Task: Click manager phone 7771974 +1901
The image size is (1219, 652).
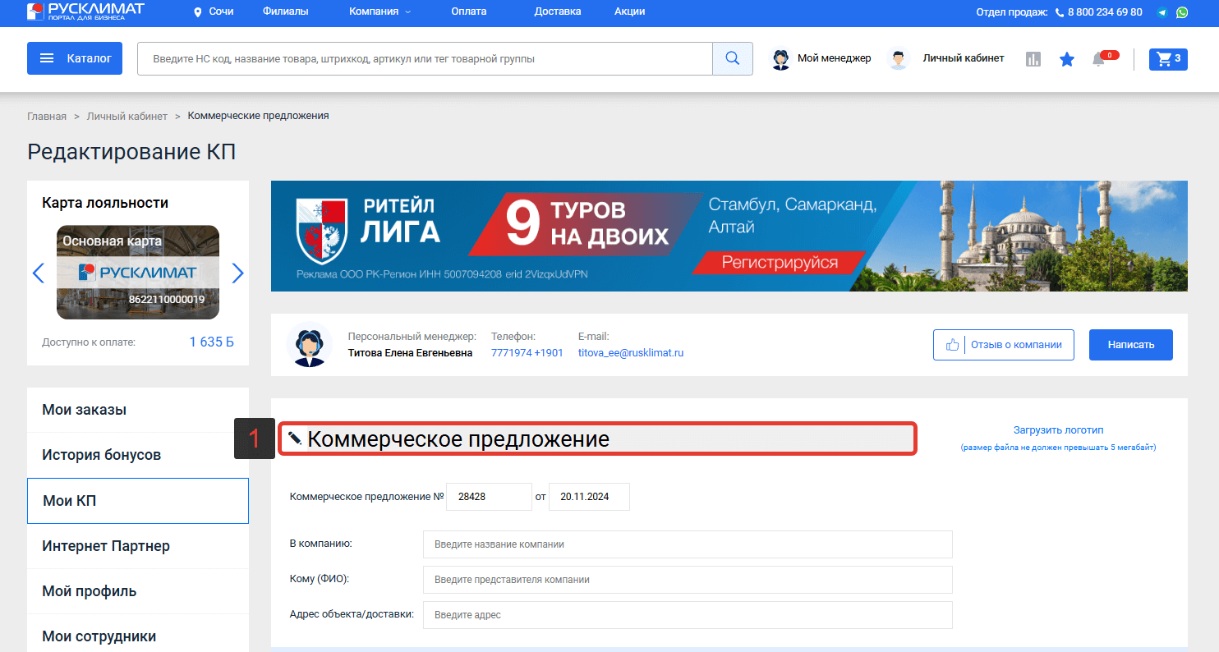Action: pyautogui.click(x=527, y=352)
